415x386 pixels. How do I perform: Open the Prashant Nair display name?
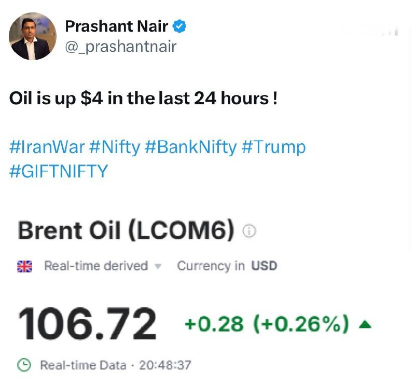116,26
